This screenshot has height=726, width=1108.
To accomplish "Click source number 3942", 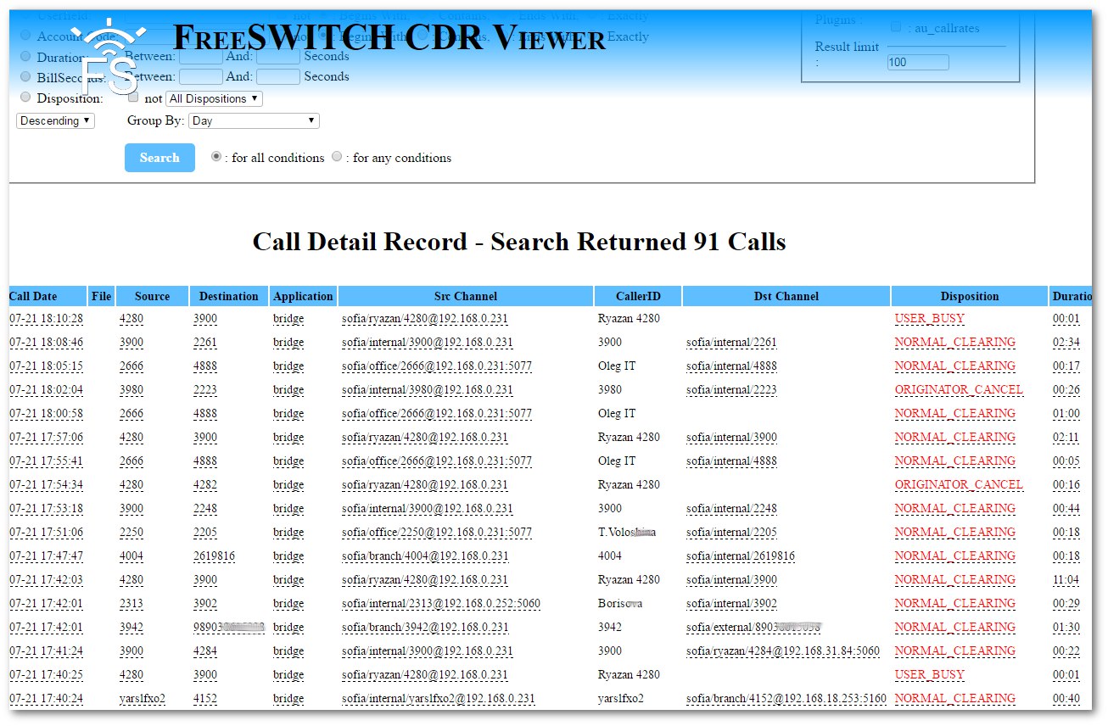I will pyautogui.click(x=132, y=628).
